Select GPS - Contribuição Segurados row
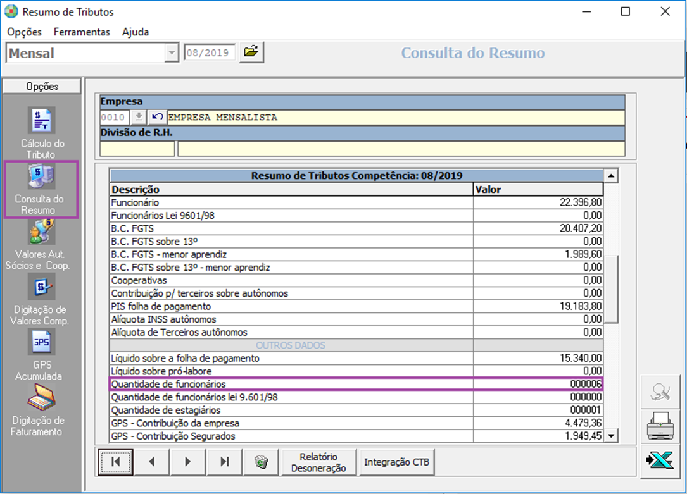The image size is (687, 494). point(356,436)
